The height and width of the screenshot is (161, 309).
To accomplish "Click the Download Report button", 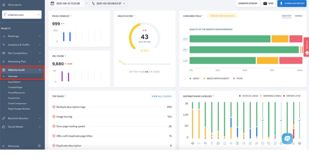I will [x=292, y=3].
